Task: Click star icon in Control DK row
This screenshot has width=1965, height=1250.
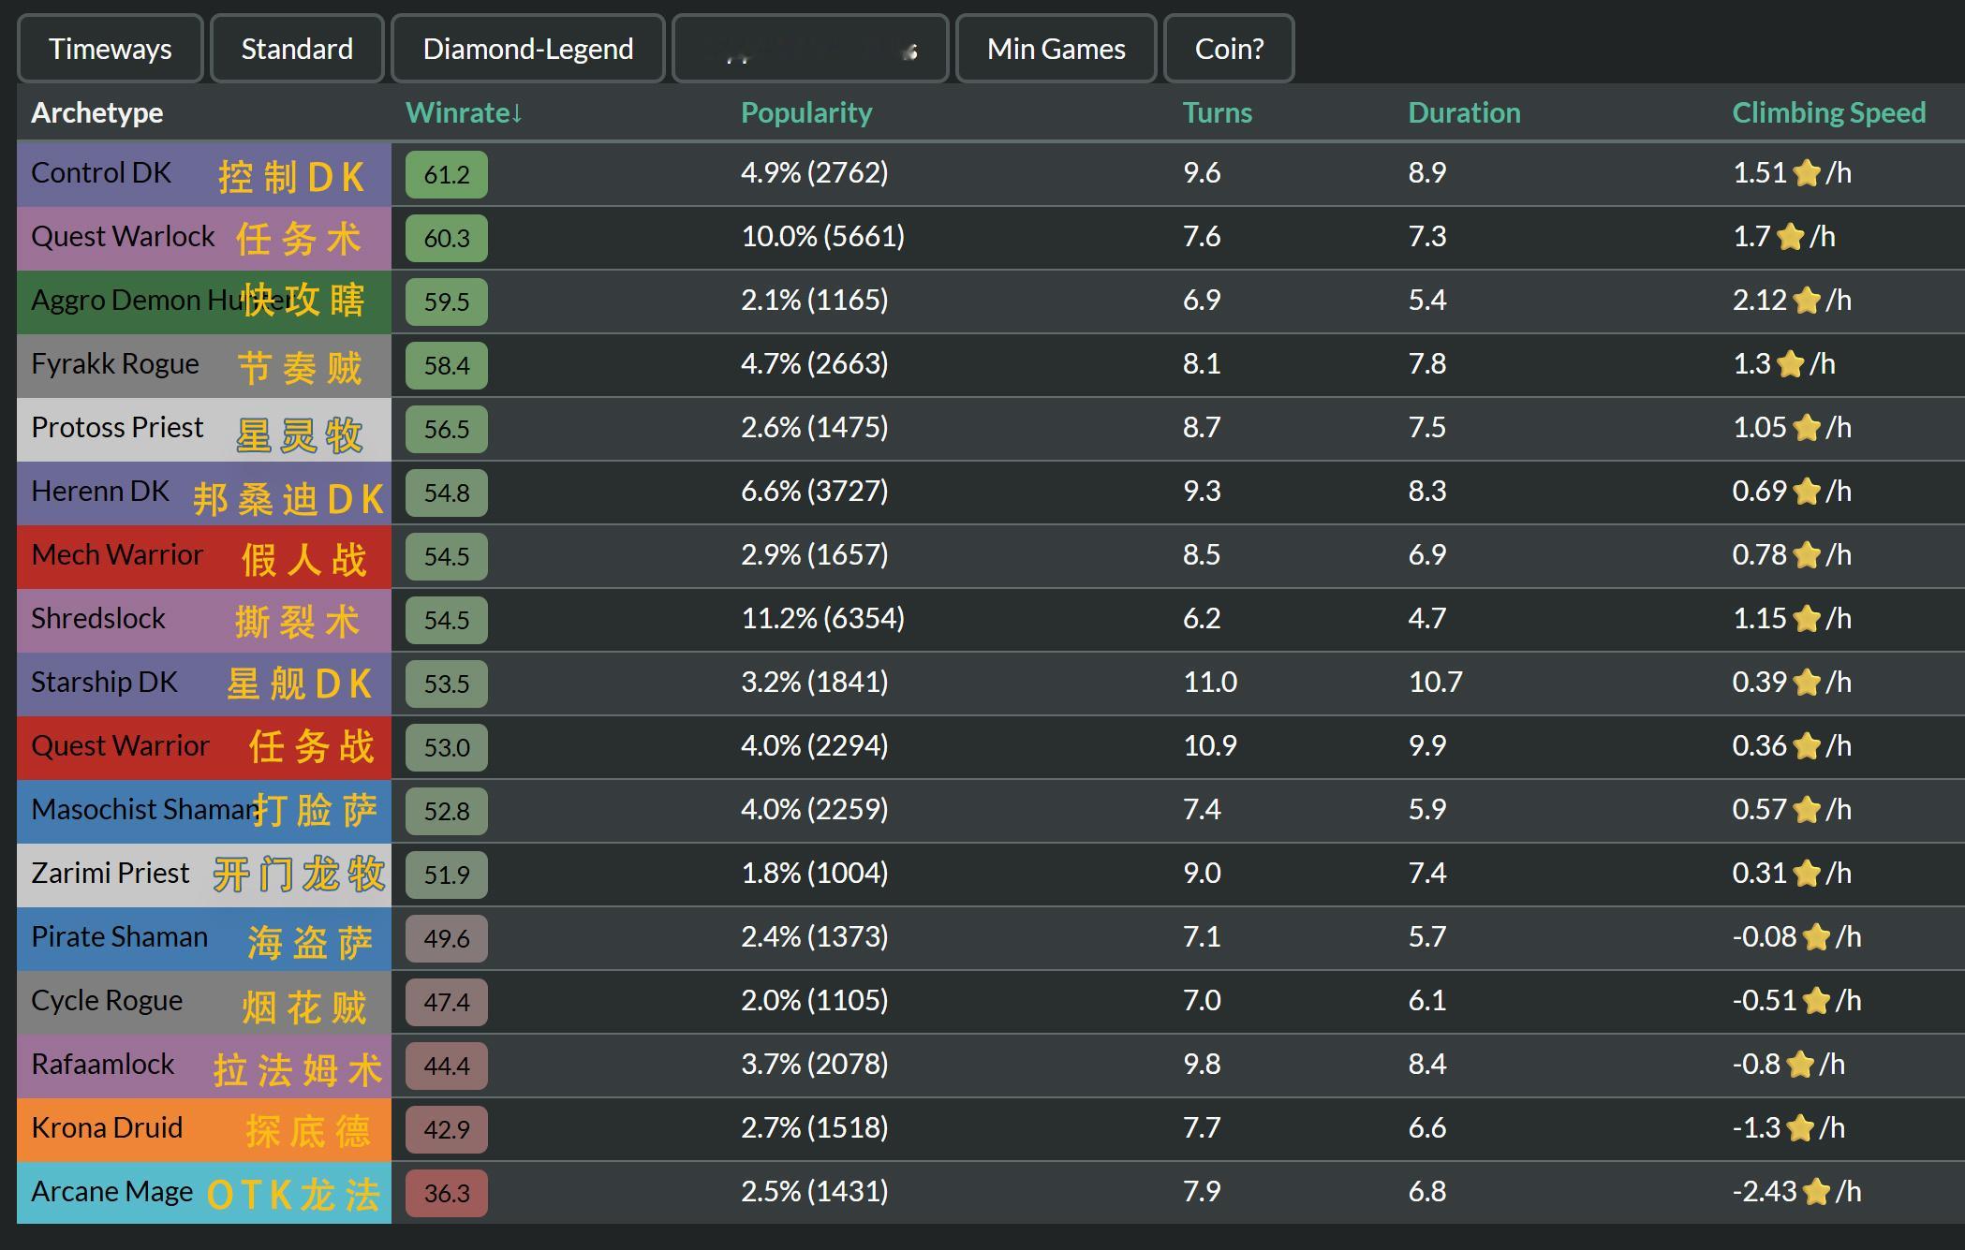Action: pyautogui.click(x=1807, y=173)
